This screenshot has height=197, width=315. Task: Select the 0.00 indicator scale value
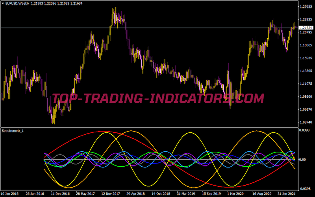pos(303,160)
